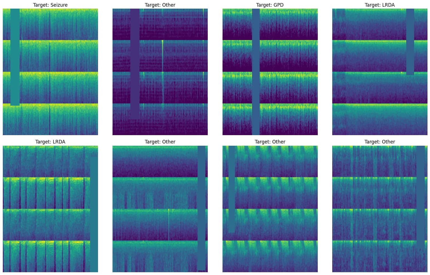This screenshot has width=430, height=275.
Task: Select the LRDA spectrogram with dark vertical stripes
Action: pos(50,209)
